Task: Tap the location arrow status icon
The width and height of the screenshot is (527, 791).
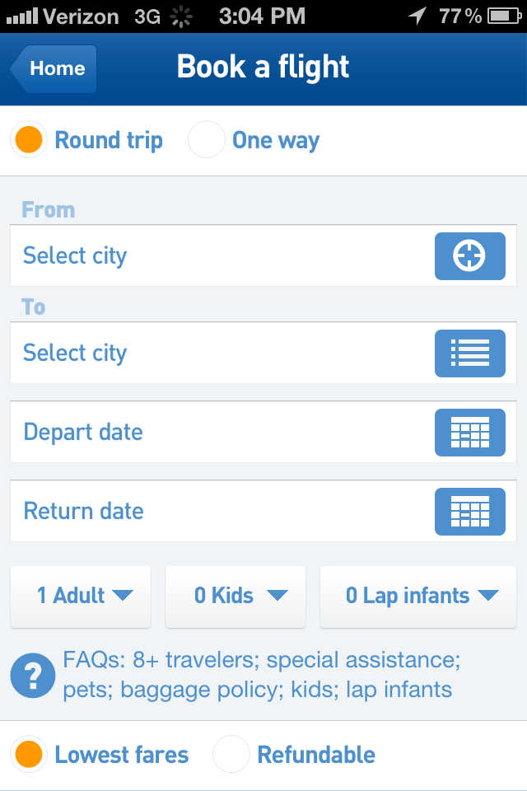Action: pyautogui.click(x=418, y=16)
